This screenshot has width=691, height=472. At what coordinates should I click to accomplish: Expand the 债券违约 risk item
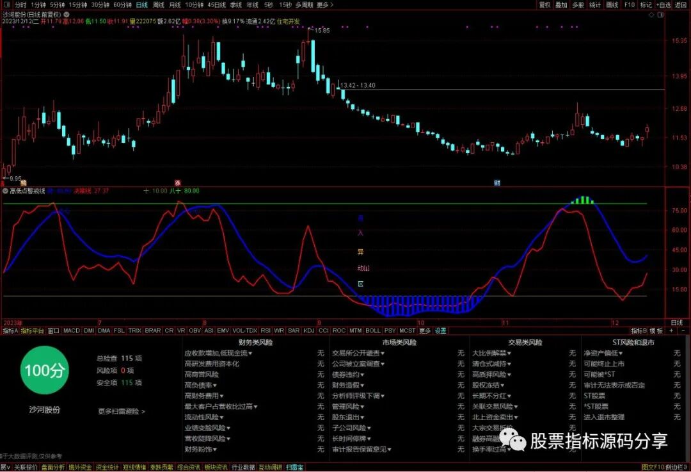tap(348, 375)
